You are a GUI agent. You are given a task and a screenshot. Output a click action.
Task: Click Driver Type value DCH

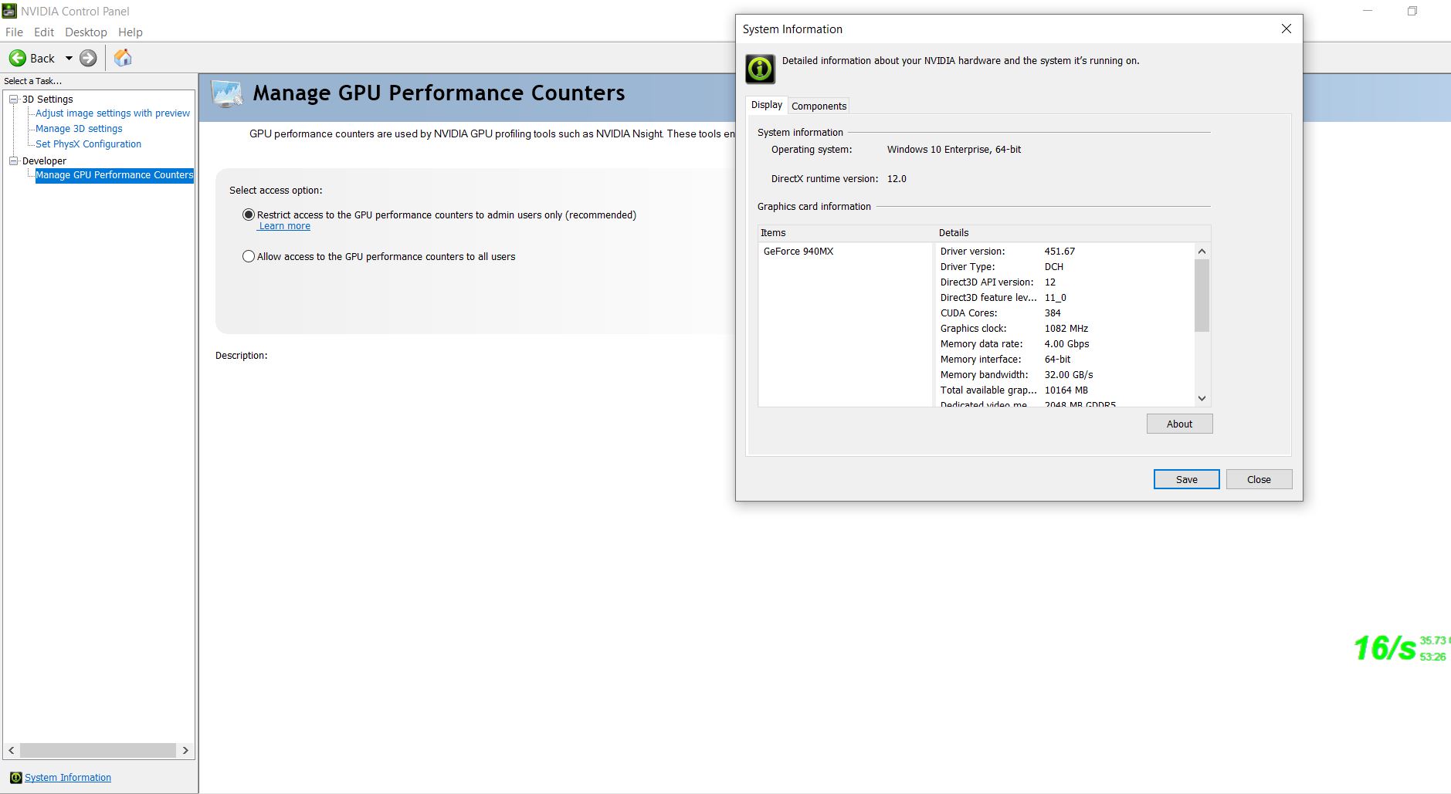(1054, 267)
